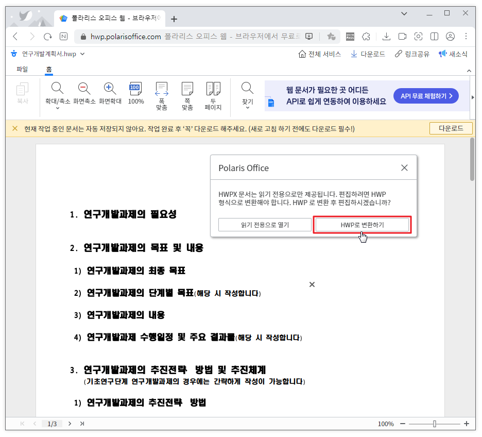
Task: Open browser downloads arrow icon
Action: click(x=386, y=37)
